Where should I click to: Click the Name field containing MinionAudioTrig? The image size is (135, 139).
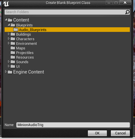click(x=73, y=125)
